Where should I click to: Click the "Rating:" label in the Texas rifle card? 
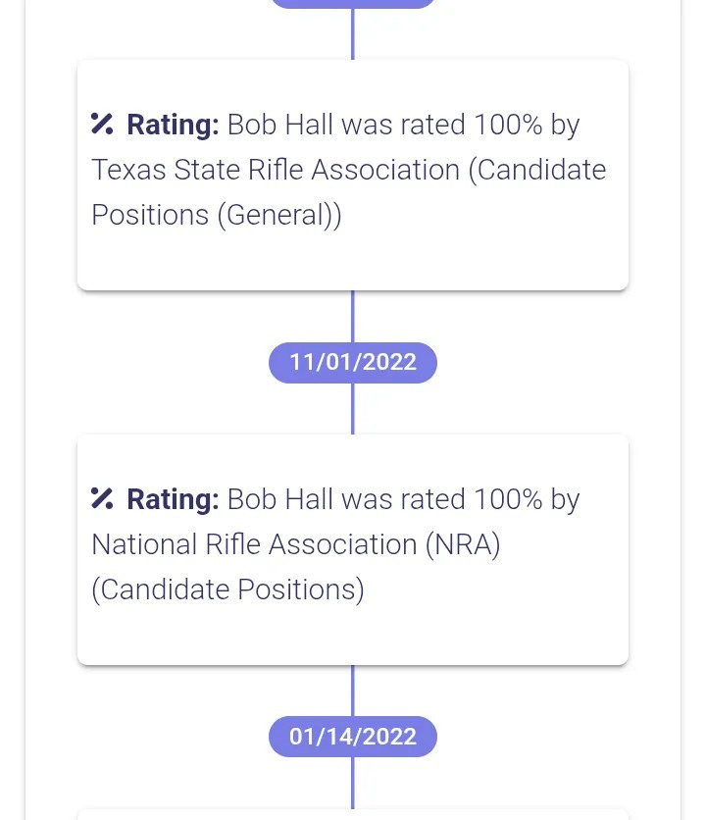pyautogui.click(x=173, y=126)
